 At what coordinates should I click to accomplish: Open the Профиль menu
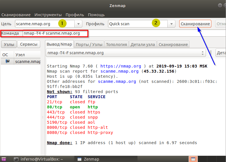75,15
